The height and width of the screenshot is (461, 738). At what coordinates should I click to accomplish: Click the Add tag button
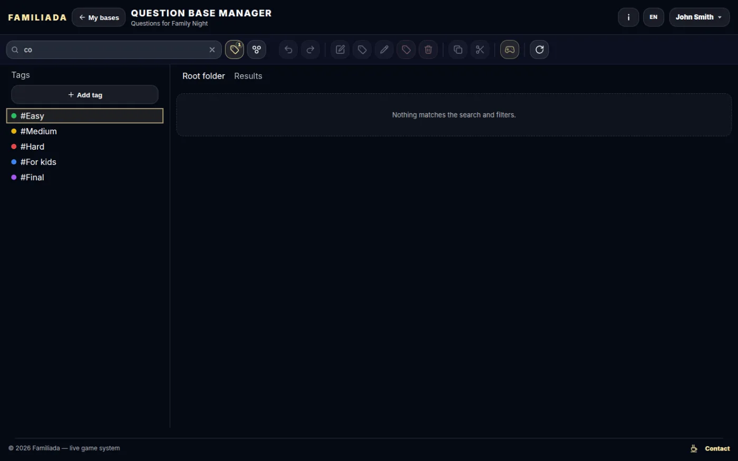pyautogui.click(x=85, y=95)
